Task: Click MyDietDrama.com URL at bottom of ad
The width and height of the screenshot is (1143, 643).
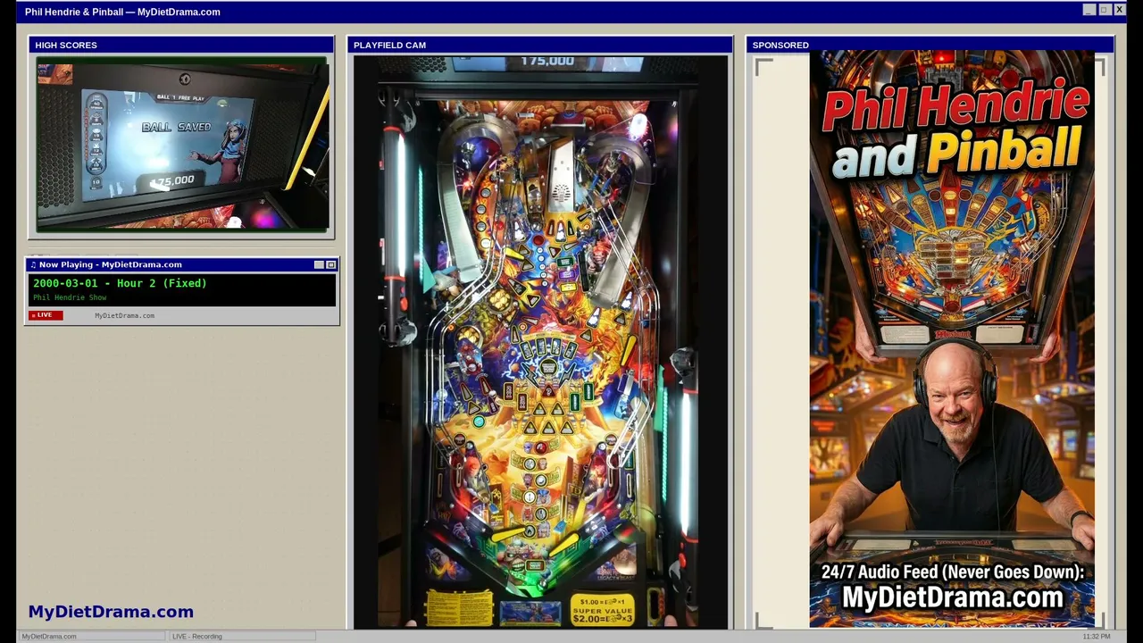Action: click(952, 597)
